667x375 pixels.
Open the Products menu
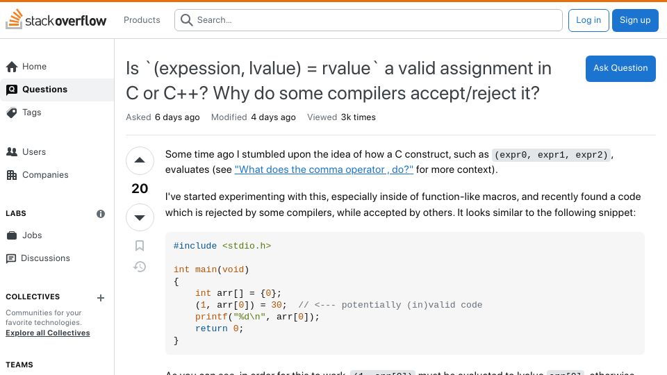[142, 20]
